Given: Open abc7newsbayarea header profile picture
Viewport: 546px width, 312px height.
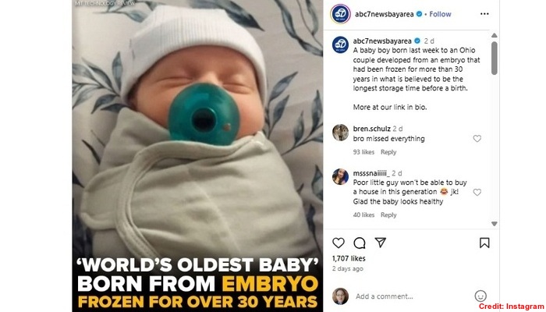Looking at the screenshot, I should click(x=340, y=14).
